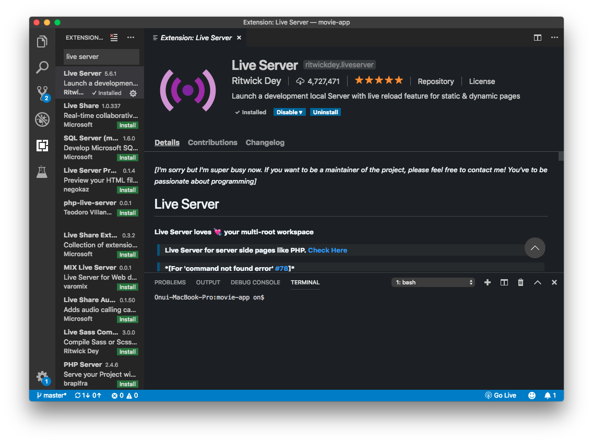Click the Uninstall button

click(325, 112)
